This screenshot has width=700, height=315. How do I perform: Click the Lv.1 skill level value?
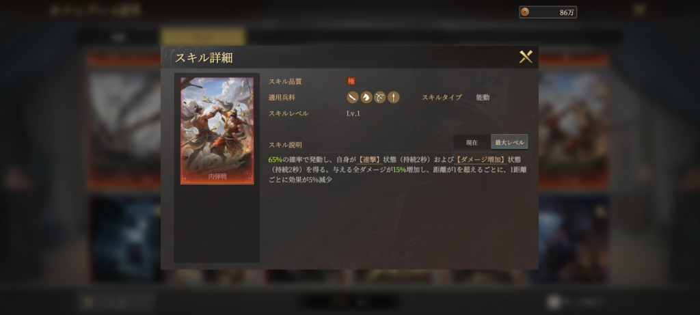tap(353, 113)
